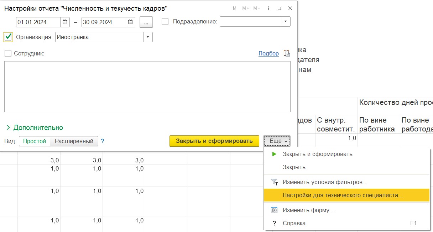
Task: Open the Подразделение dropdown list
Action: point(286,22)
